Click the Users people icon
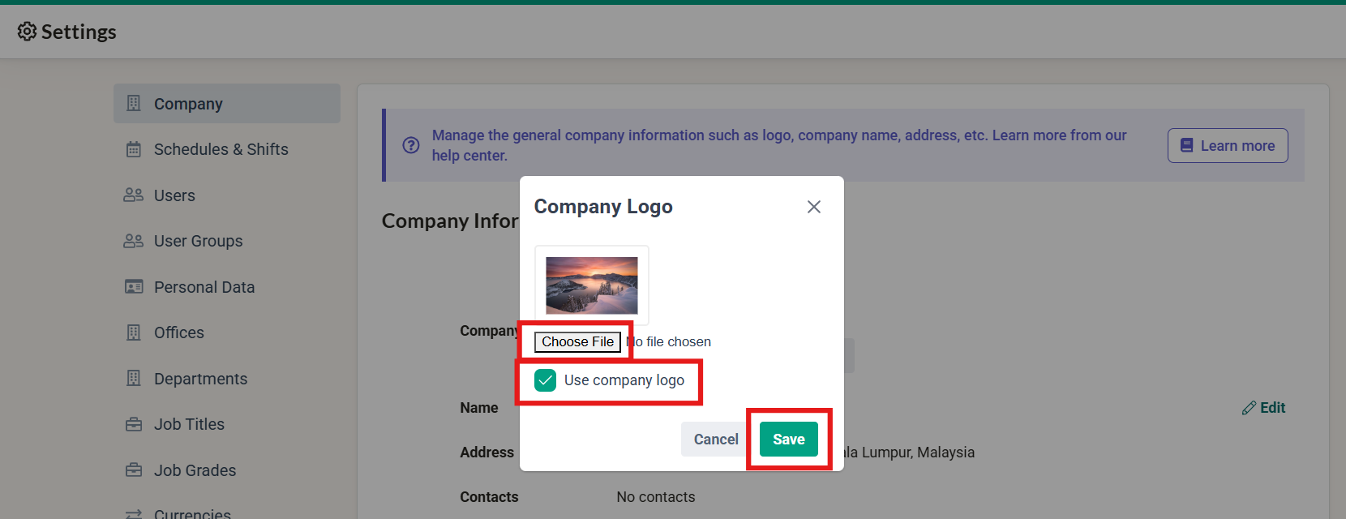 pos(134,195)
